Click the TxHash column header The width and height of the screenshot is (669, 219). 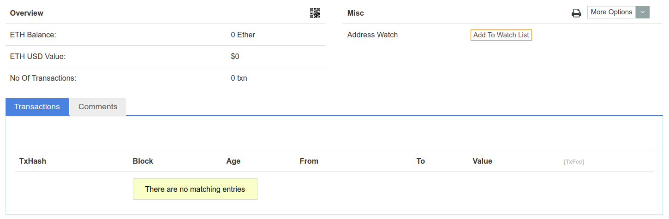(33, 161)
